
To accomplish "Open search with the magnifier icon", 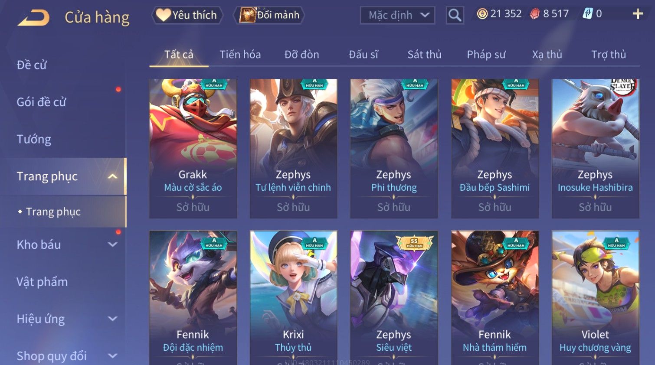I will click(x=455, y=15).
